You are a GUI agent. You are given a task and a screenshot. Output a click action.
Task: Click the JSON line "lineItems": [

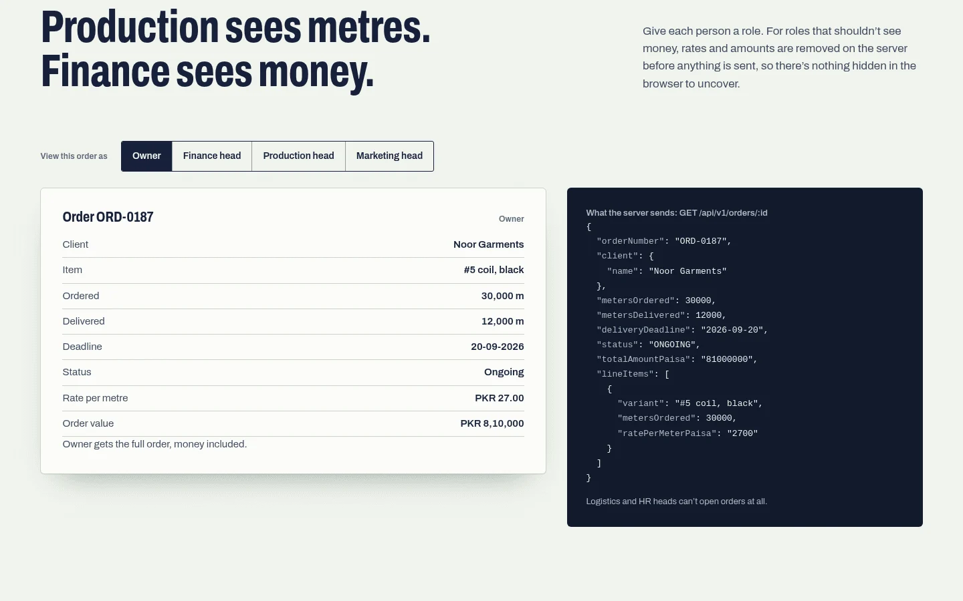coord(633,374)
